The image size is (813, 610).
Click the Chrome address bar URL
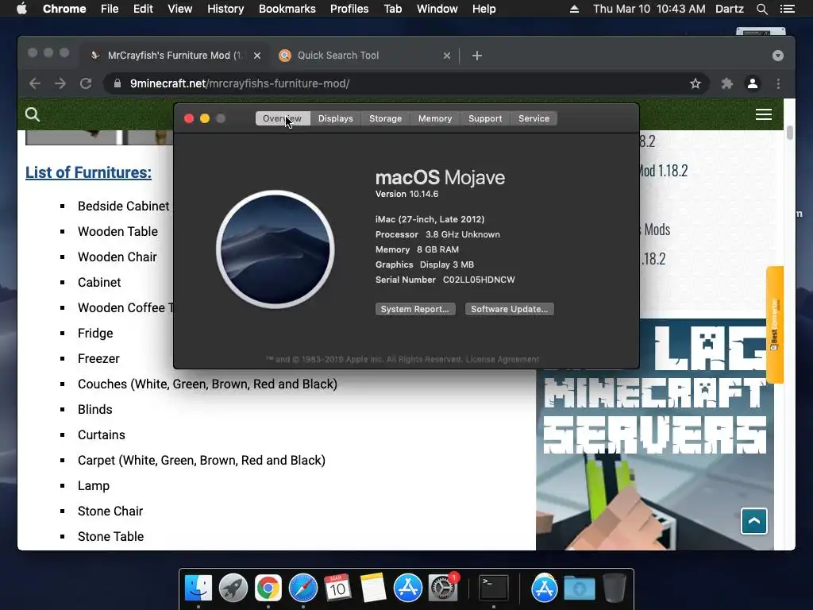point(240,83)
